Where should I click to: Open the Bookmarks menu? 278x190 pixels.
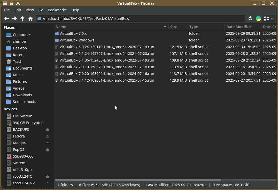click(x=57, y=10)
